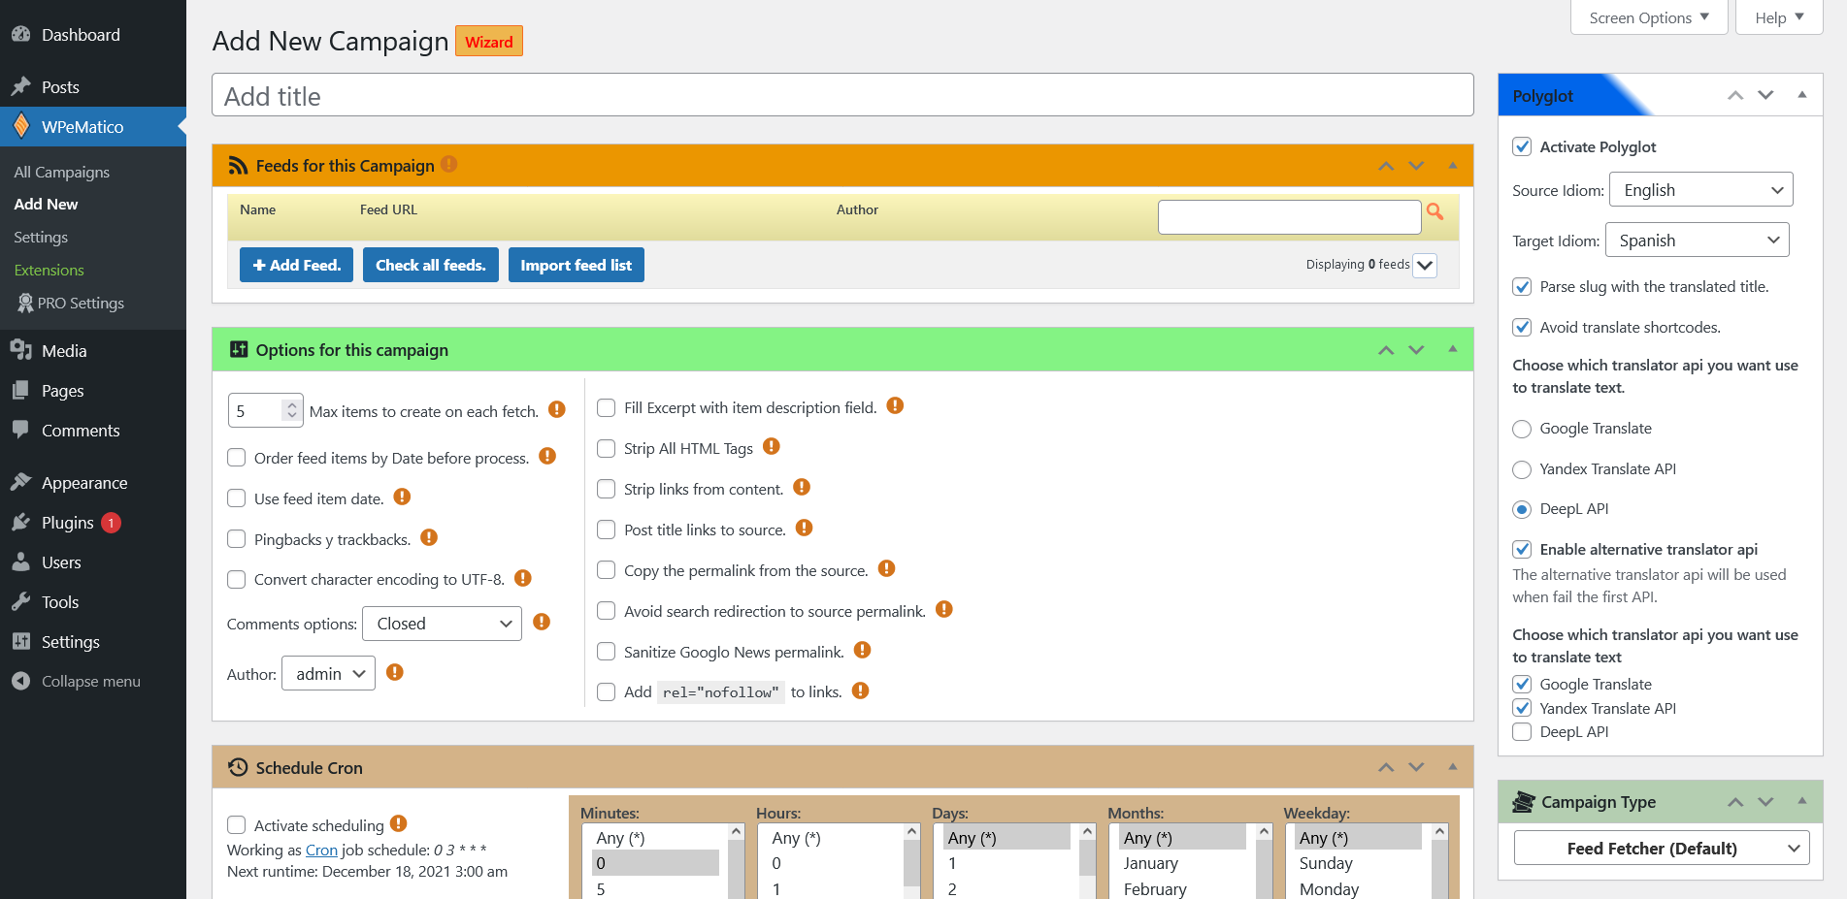The height and width of the screenshot is (899, 1847).
Task: Click help icon next to Use feed item date
Action: click(403, 497)
